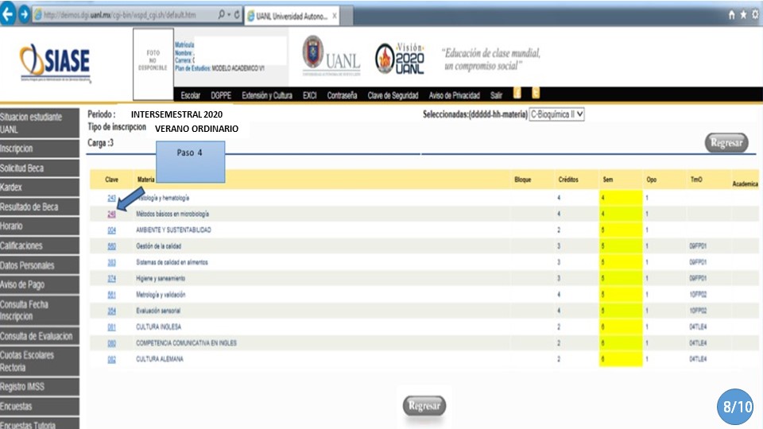Click clave link 081 Cultura Inglesa

[111, 327]
